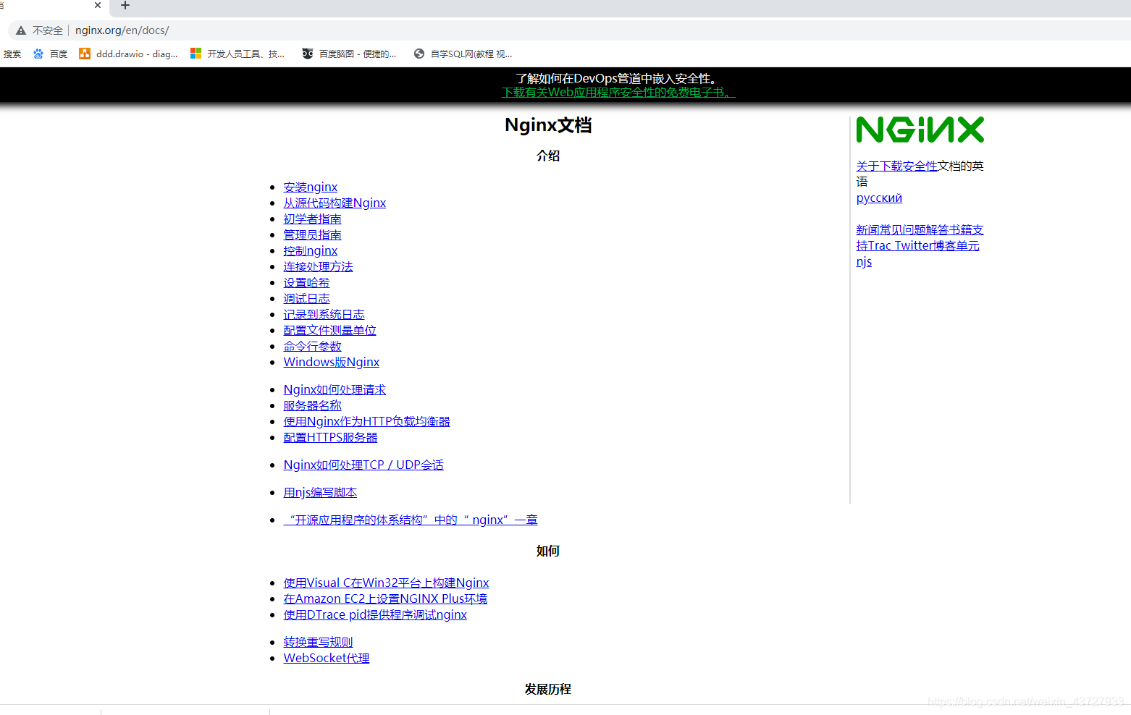Click the 介绍 section heading

[548, 156]
